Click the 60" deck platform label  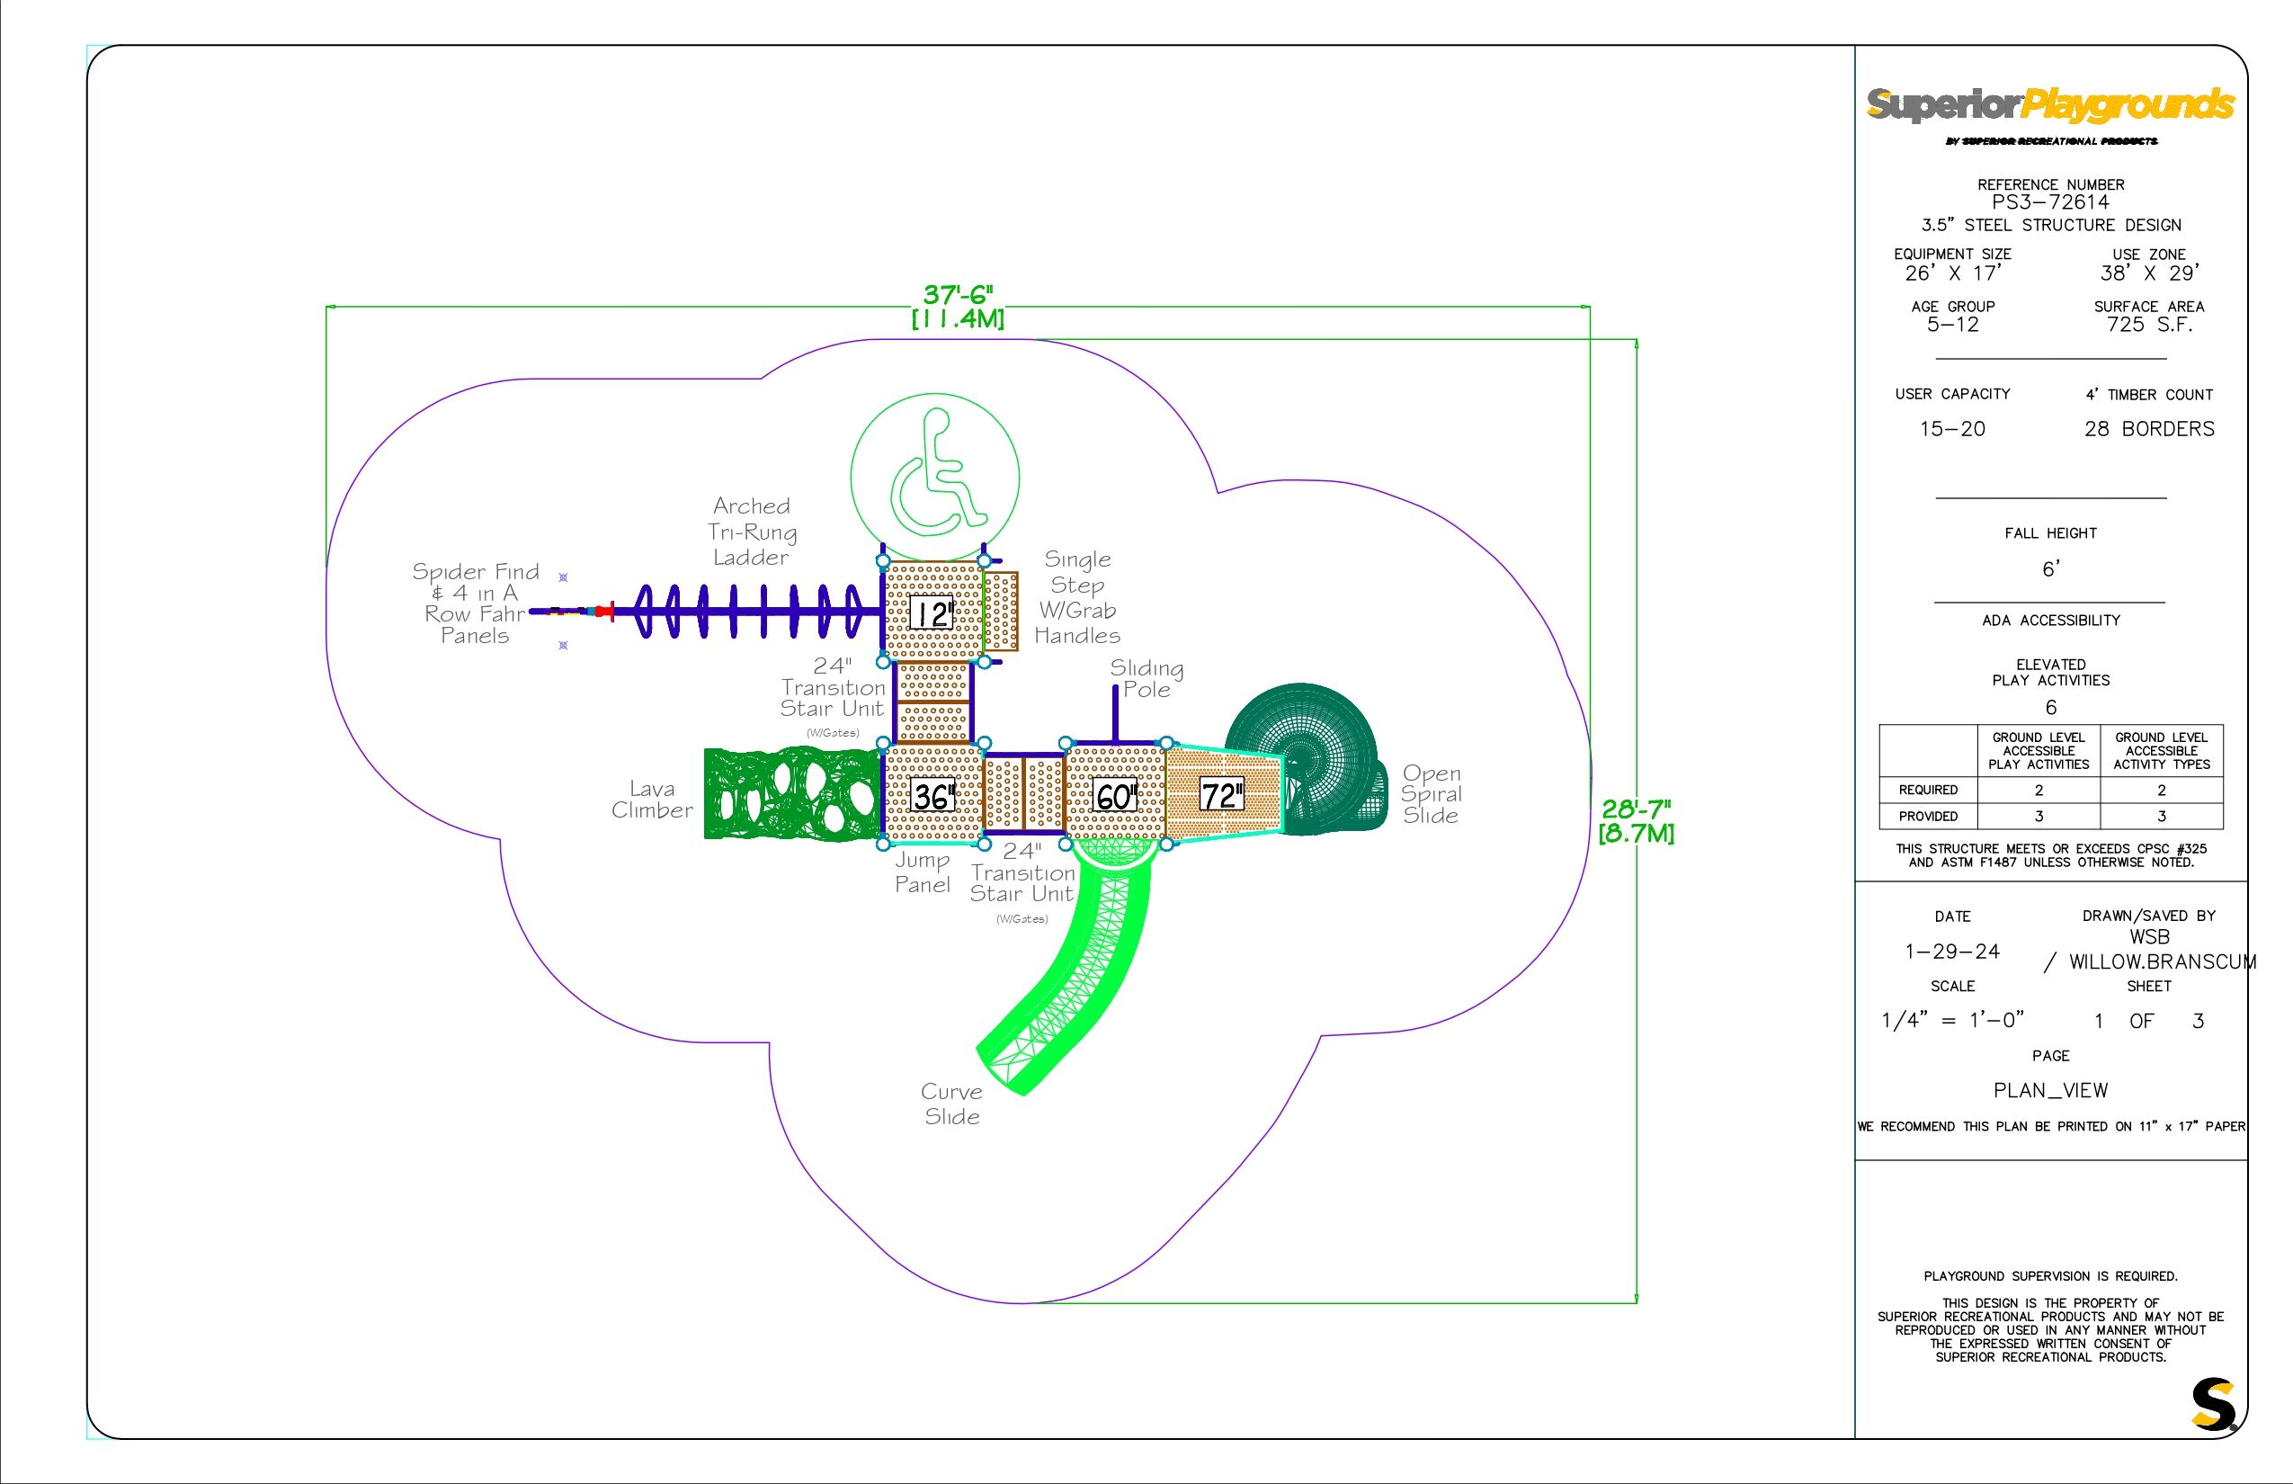coord(1116,796)
